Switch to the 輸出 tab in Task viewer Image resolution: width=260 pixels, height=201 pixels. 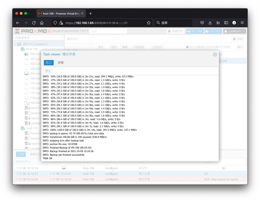click(49, 63)
